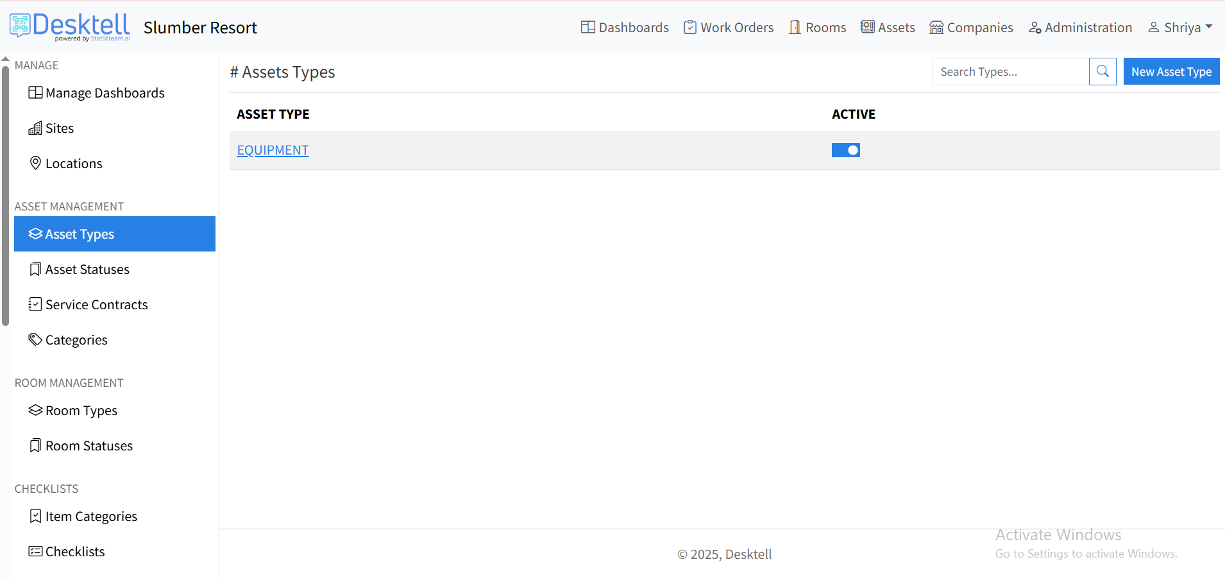1225x580 pixels.
Task: Select Room Types in the sidebar
Action: 81,411
